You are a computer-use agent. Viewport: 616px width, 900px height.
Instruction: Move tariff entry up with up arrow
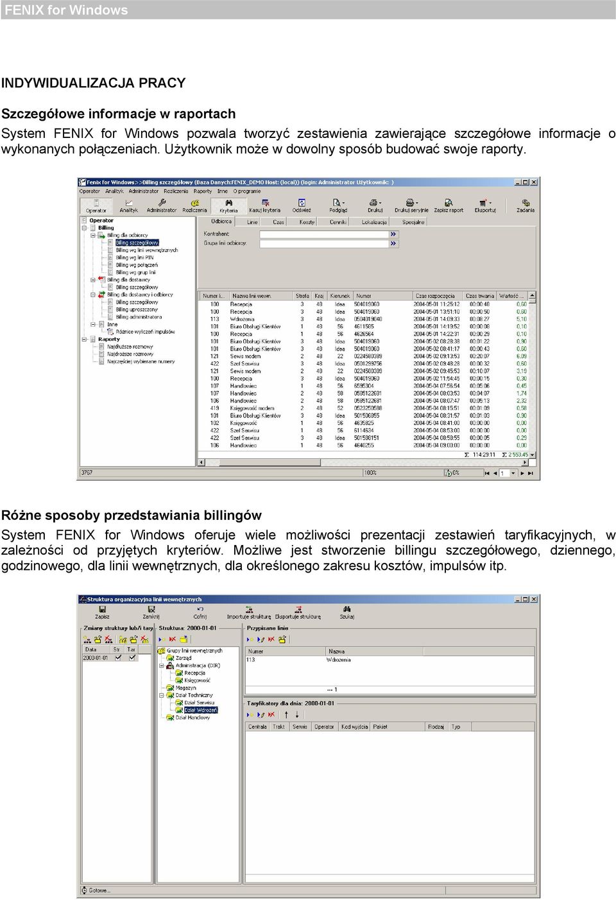286,714
